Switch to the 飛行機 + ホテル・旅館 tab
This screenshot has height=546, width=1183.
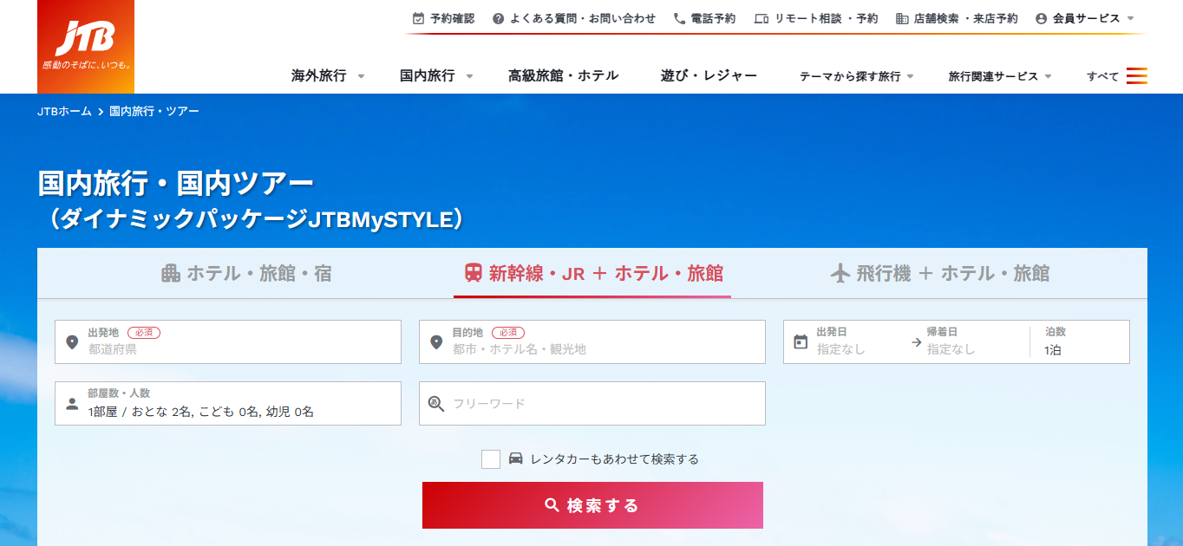tap(940, 274)
